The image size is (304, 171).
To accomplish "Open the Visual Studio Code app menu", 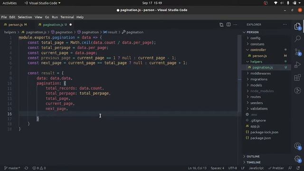I will (x=42, y=3).
